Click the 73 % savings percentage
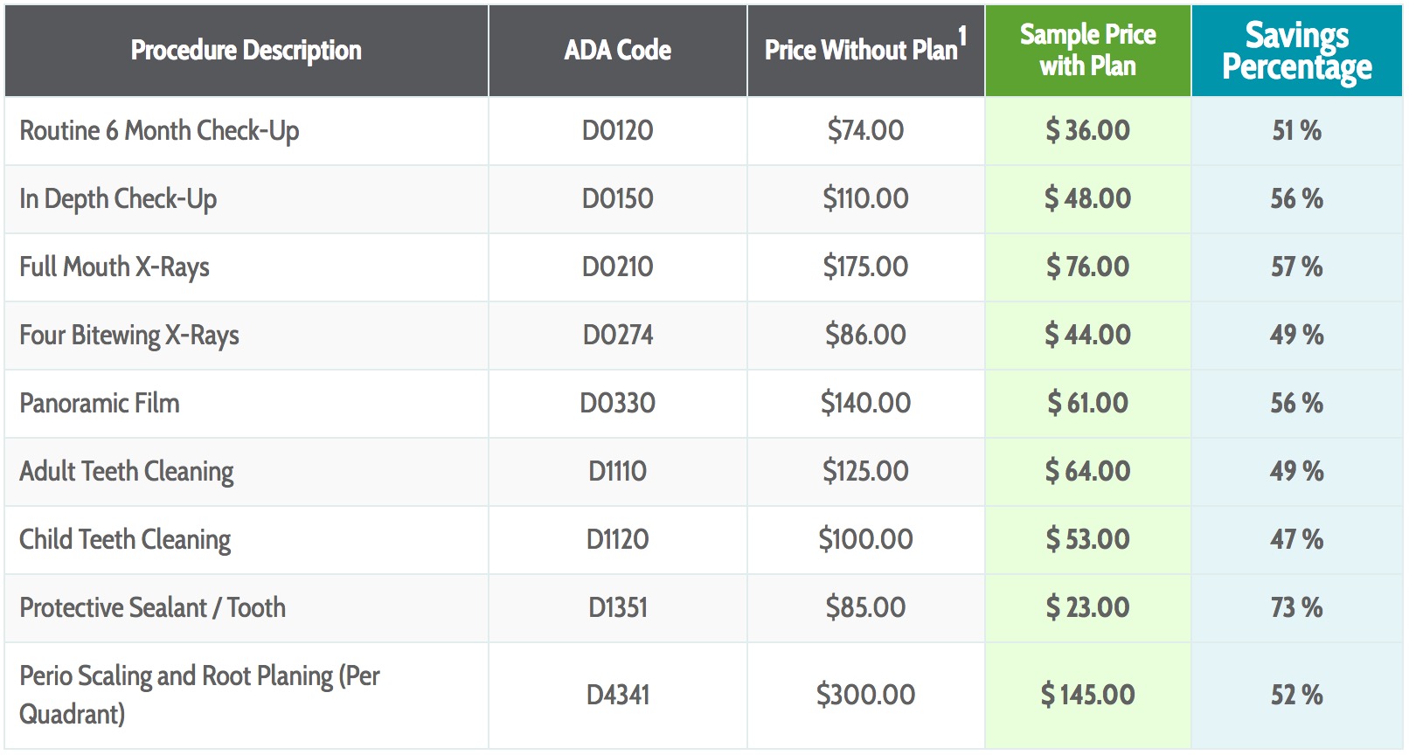The image size is (1409, 755). pos(1296,608)
